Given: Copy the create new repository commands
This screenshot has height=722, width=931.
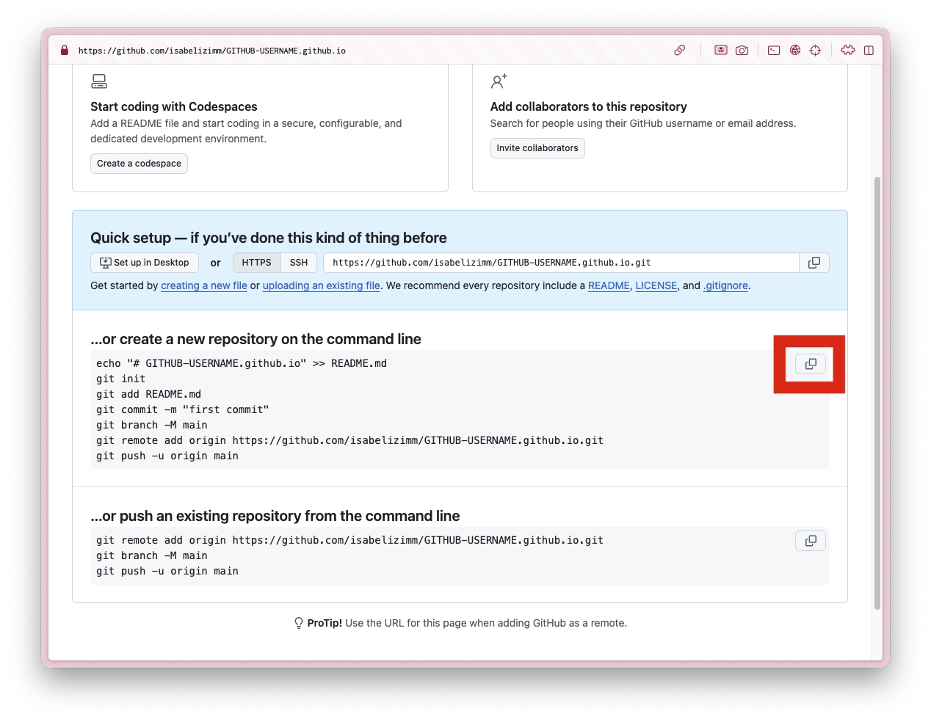Looking at the screenshot, I should (x=811, y=364).
